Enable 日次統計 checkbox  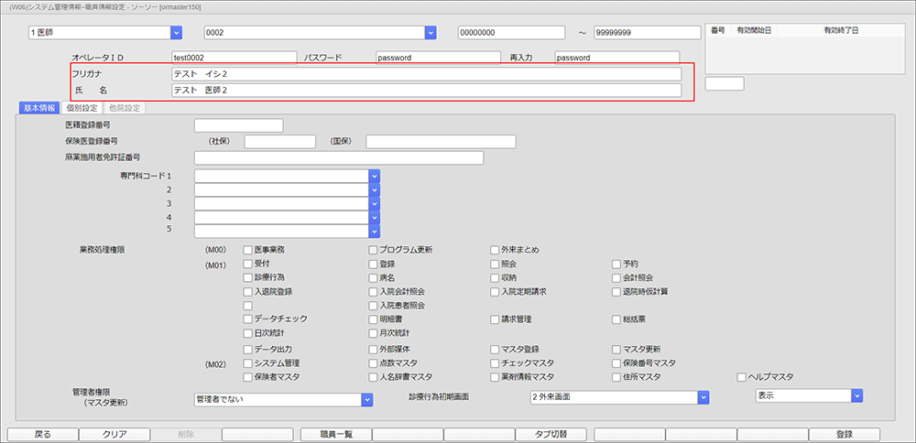coord(247,333)
